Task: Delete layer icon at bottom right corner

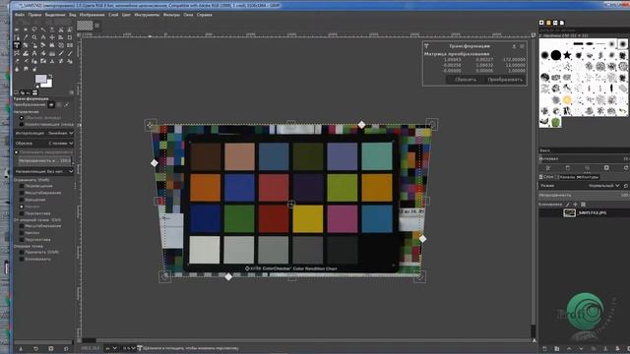Action: (x=628, y=348)
